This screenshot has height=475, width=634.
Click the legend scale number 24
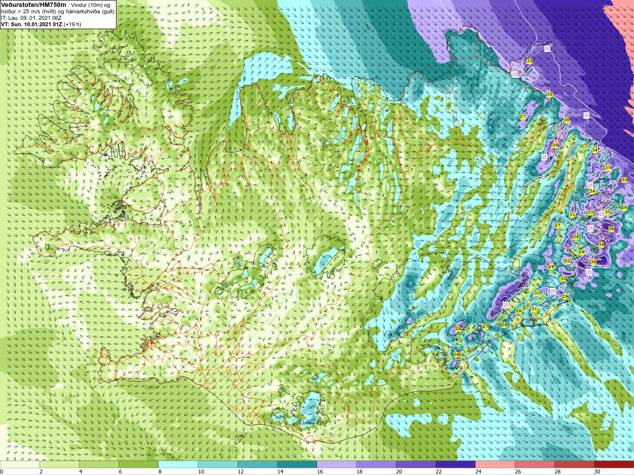coord(478,472)
